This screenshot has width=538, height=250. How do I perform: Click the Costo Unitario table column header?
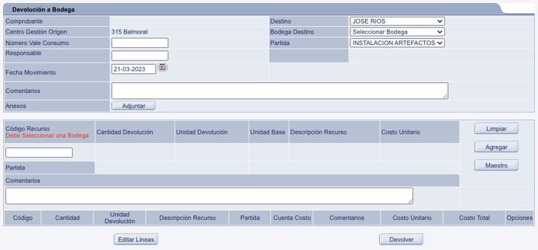click(412, 218)
